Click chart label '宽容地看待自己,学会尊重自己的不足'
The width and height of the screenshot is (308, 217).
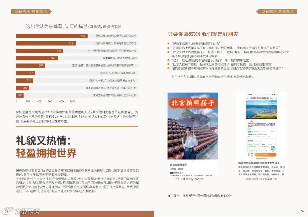116,43
